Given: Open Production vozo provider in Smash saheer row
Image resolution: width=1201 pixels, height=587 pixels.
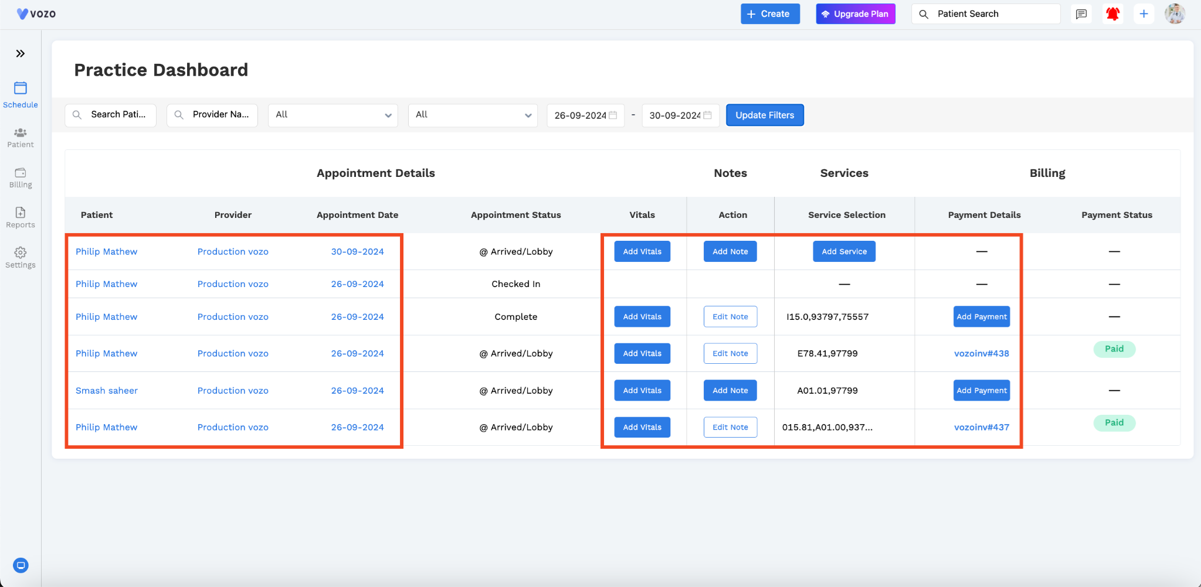Looking at the screenshot, I should tap(233, 390).
